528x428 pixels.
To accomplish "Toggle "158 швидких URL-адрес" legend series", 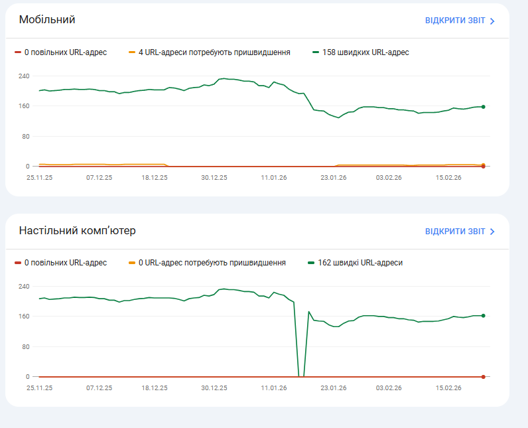I will tap(365, 52).
